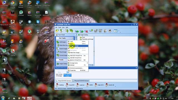Switch to Virtual CD/DVD Devices tab
Image resolution: width=178 pixels, height=100 pixels.
(x=63, y=81)
